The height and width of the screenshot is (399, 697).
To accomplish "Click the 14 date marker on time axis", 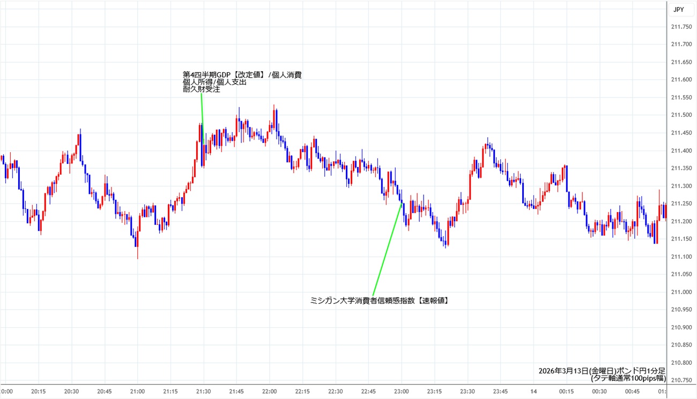I will click(x=533, y=392).
